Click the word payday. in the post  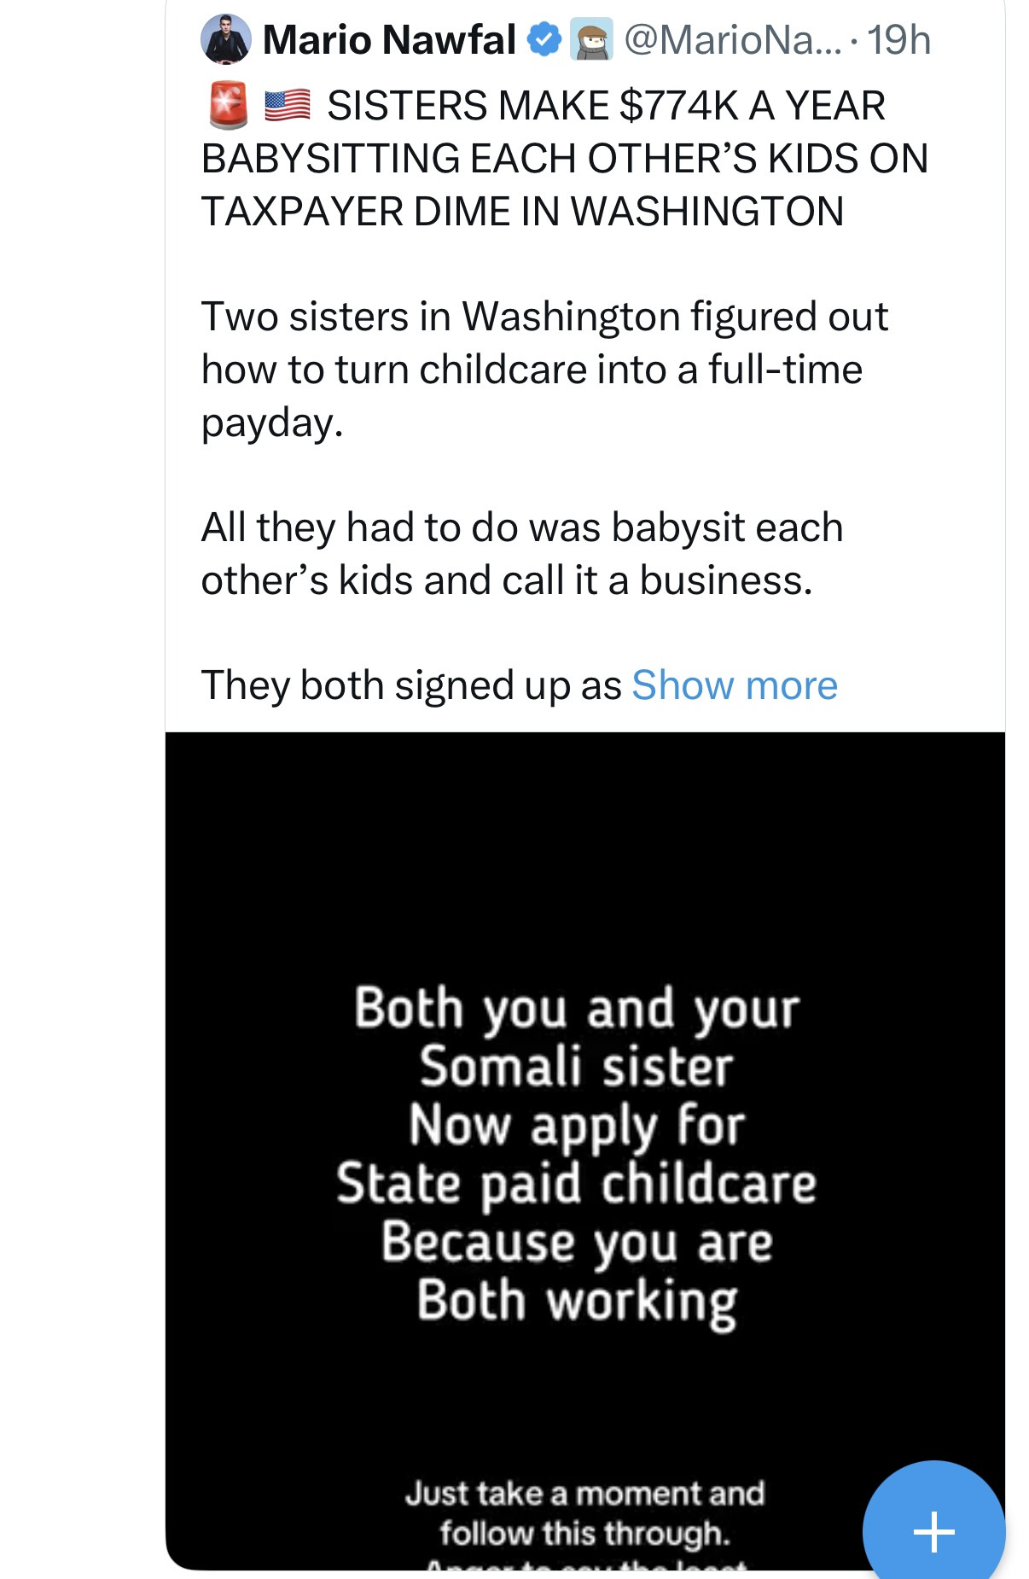[x=272, y=422]
